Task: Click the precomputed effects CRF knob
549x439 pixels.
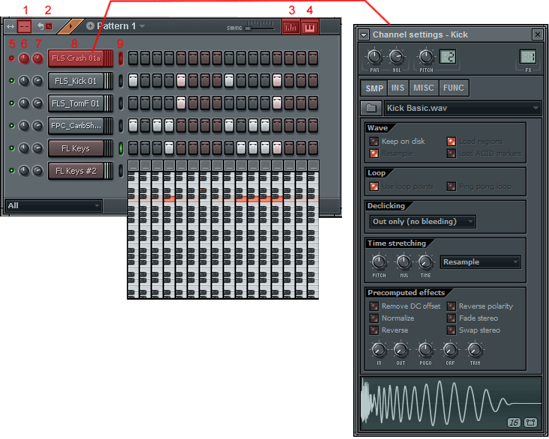Action: click(x=450, y=349)
